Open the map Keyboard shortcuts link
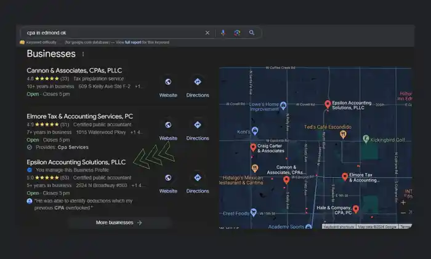Image resolution: width=431 pixels, height=259 pixels. pyautogui.click(x=339, y=227)
